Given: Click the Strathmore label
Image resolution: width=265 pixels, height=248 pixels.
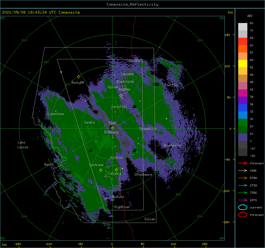Looking at the screenshot, I should coord(143,175).
